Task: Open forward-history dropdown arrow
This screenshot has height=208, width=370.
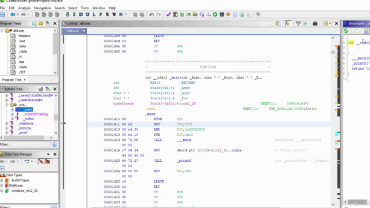Action: [28, 14]
